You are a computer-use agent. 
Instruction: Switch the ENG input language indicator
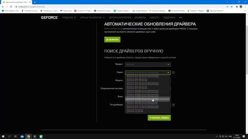coord(230,136)
